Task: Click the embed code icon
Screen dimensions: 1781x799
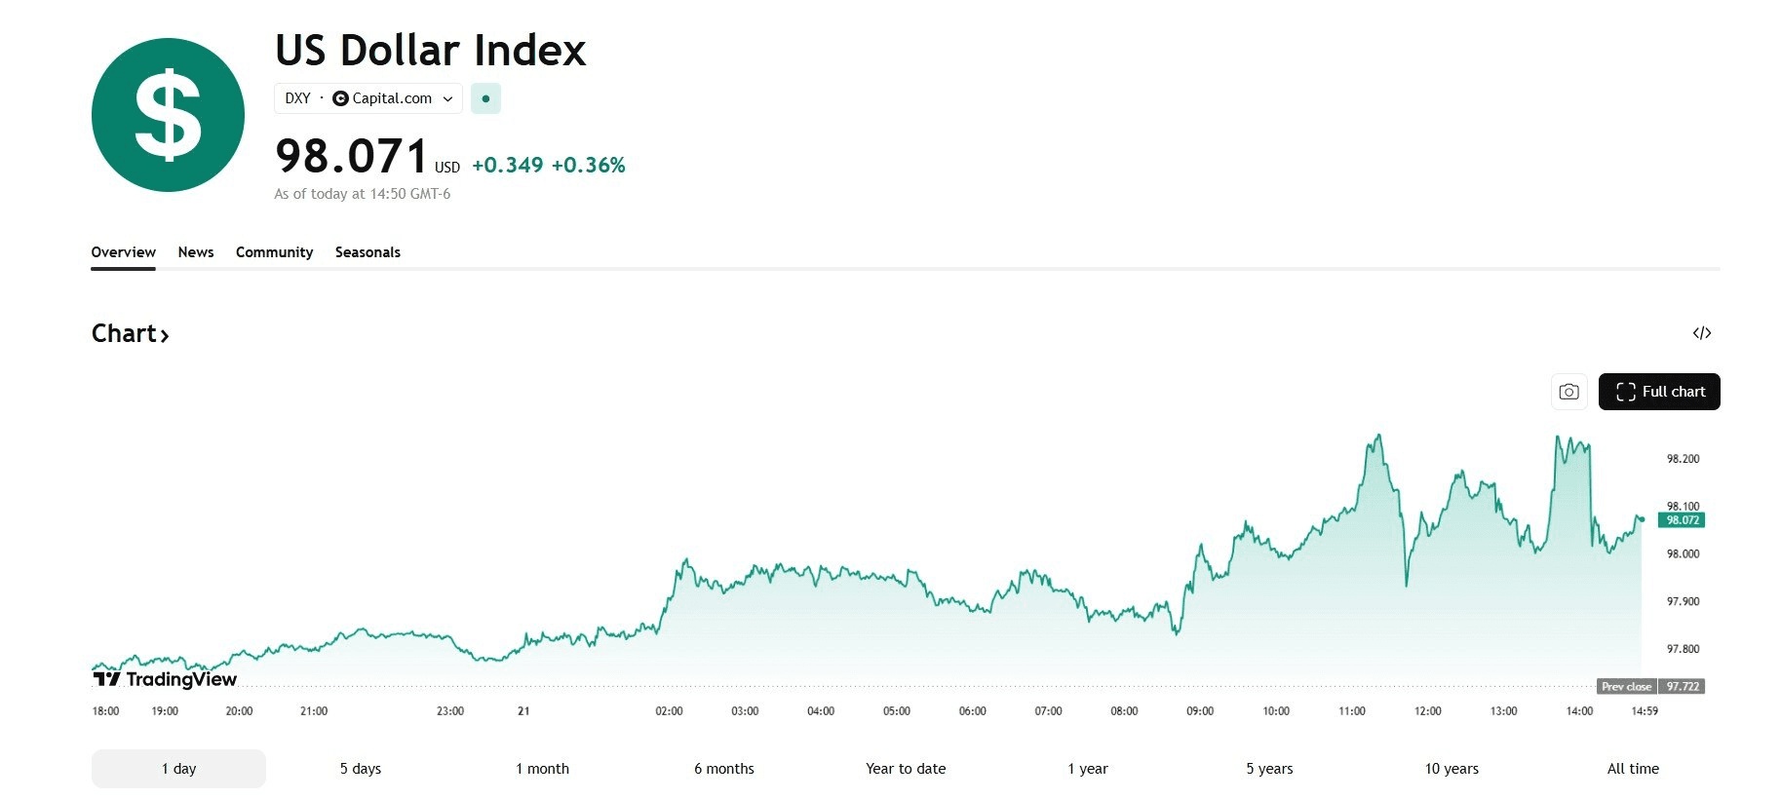Action: coord(1702,333)
